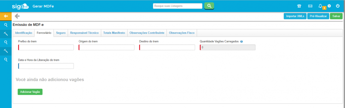The image size is (345, 108).
Task: Open the Totais Manifesto tab
Action: (x=114, y=33)
